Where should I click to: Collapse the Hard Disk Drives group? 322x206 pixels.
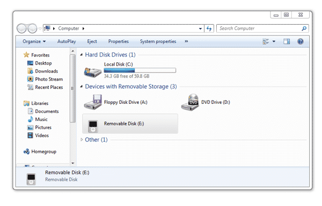coord(82,55)
